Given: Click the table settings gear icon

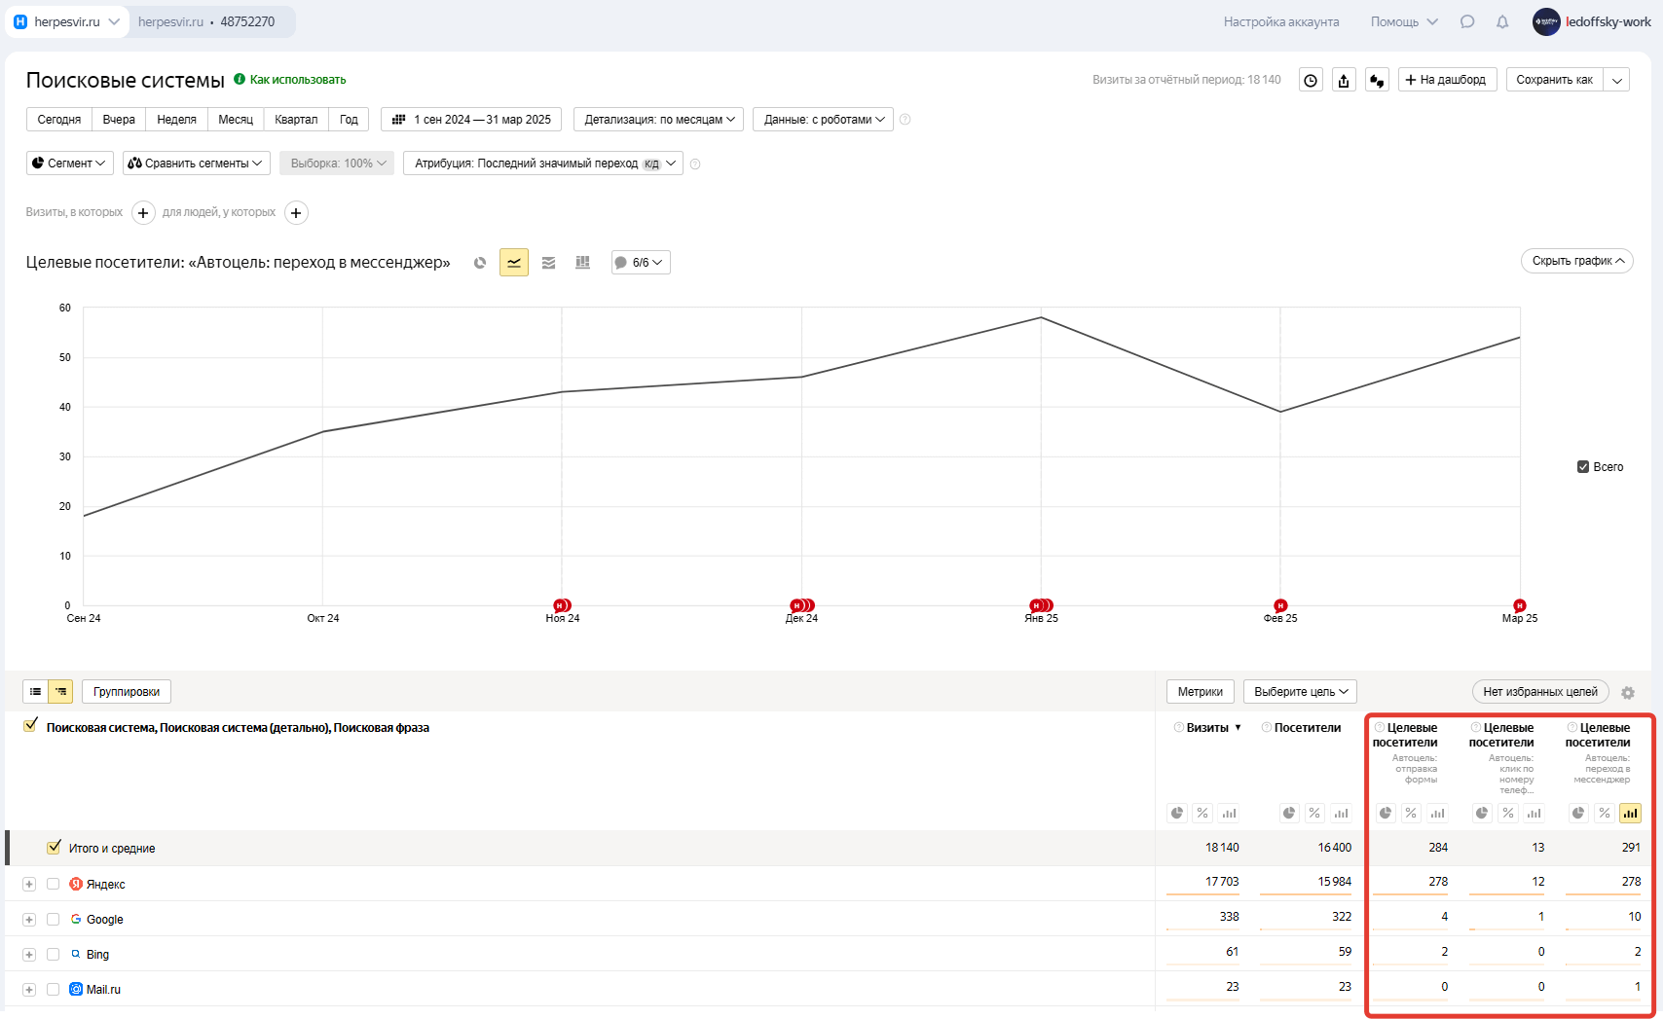Looking at the screenshot, I should click(1628, 693).
